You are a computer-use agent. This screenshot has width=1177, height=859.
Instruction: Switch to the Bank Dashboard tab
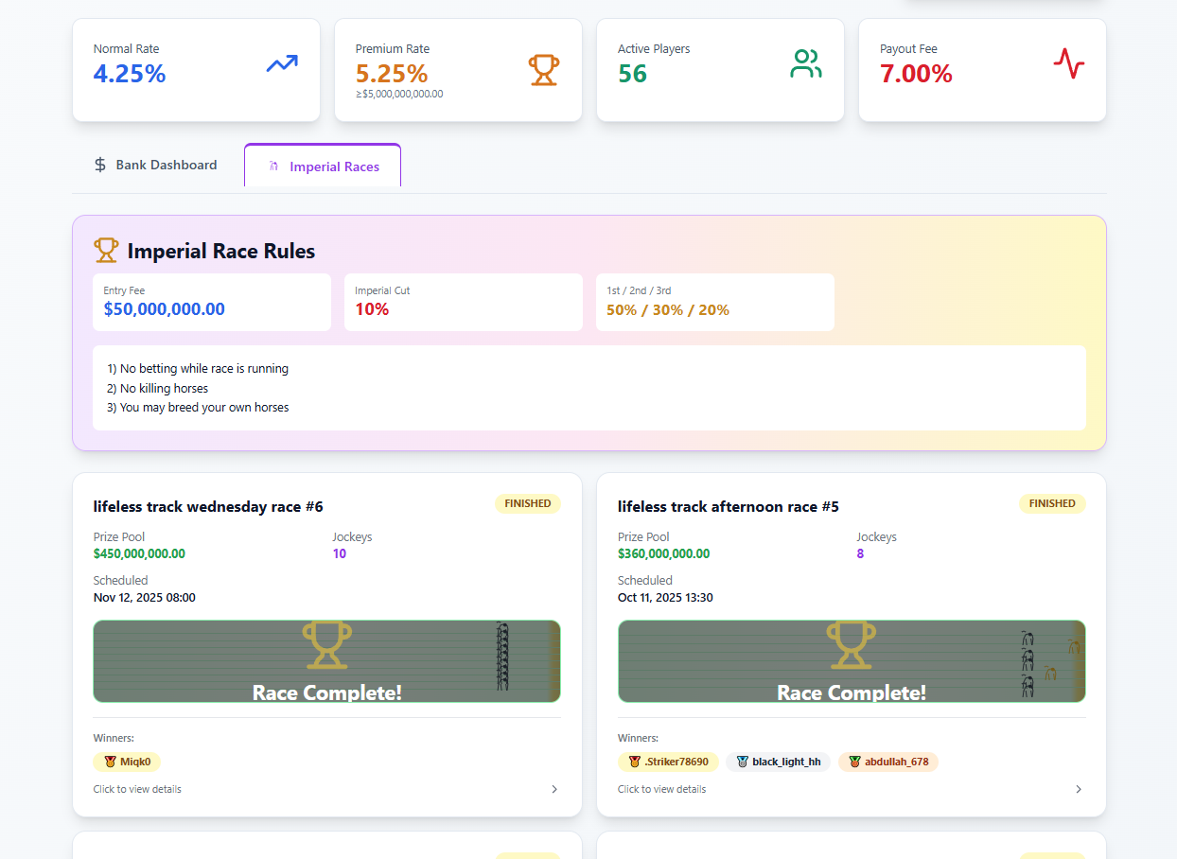[156, 165]
